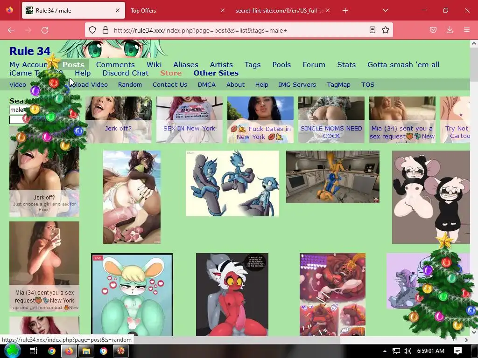Click the vertical scrollbar down arrow
The height and width of the screenshot is (358, 478).
pos(474,332)
